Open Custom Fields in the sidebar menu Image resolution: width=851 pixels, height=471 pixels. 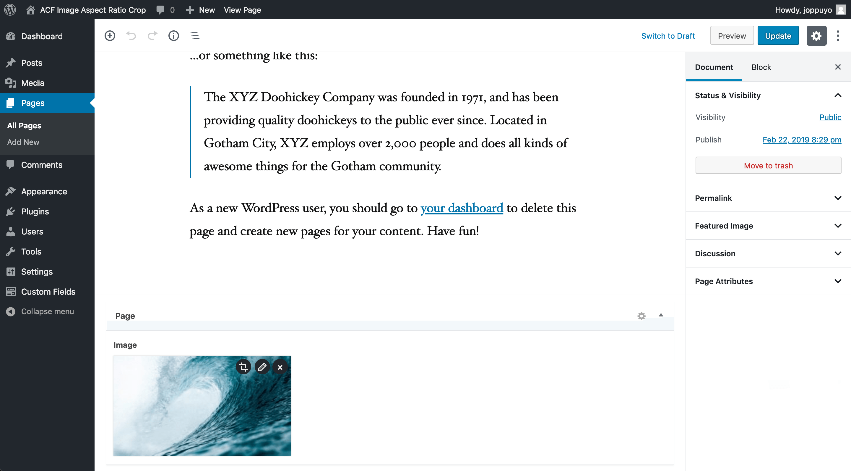coord(48,292)
